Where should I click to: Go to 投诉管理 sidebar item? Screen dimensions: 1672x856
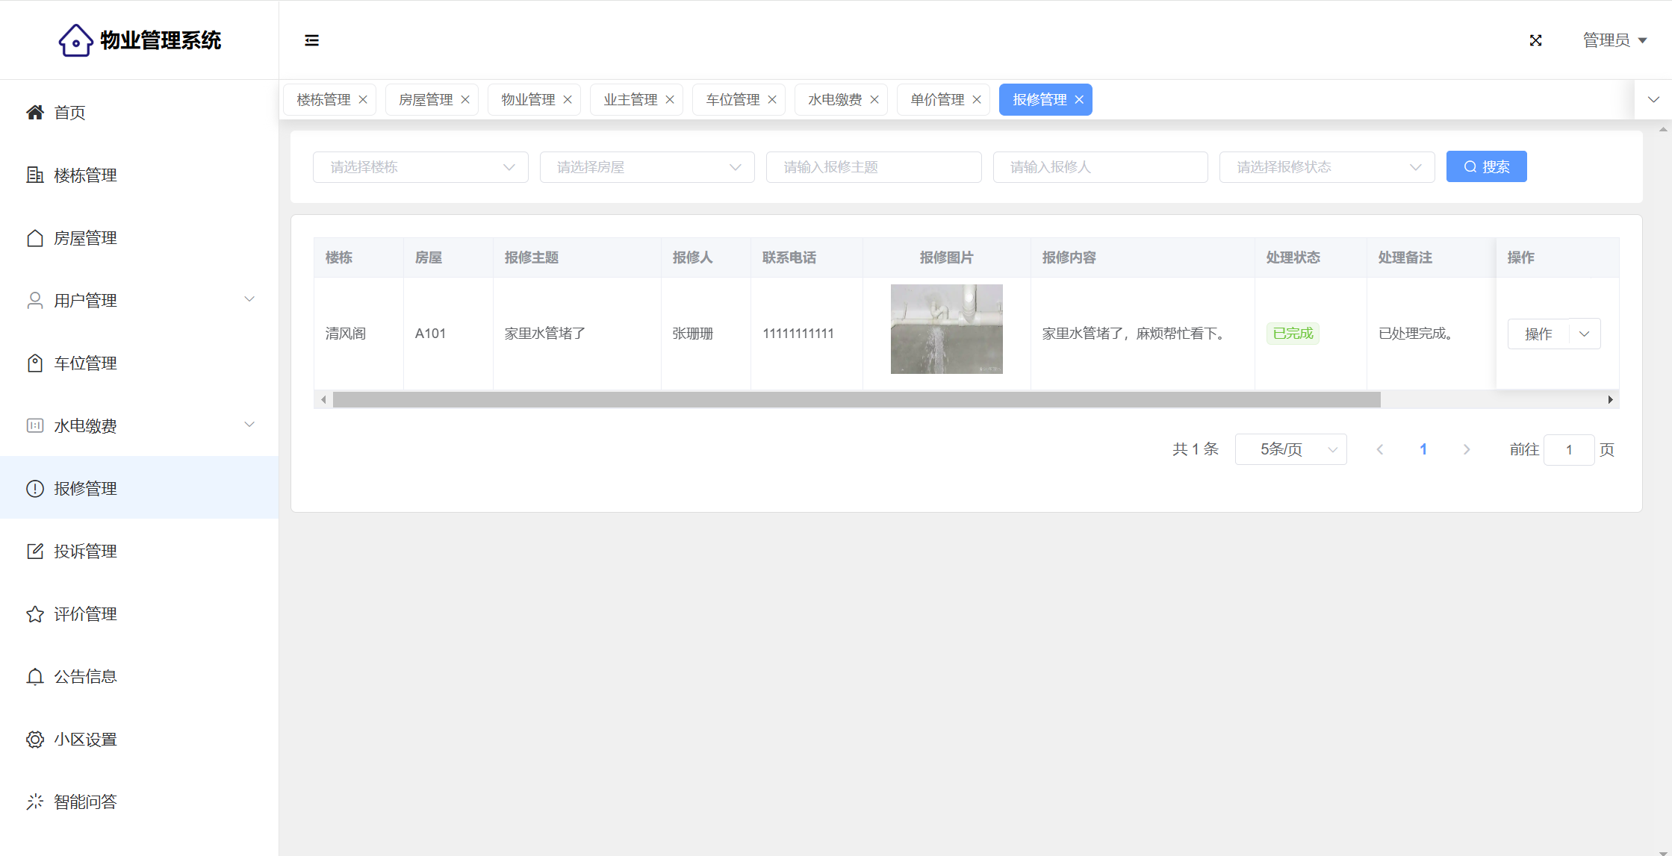click(x=85, y=552)
